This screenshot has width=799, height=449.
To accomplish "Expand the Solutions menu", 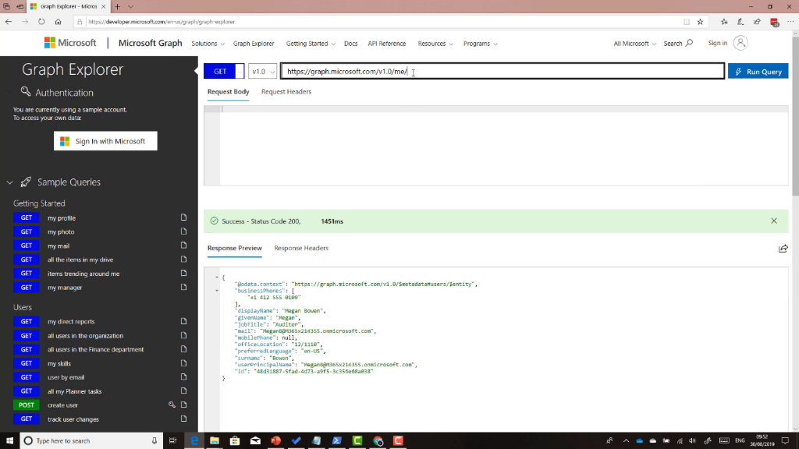I will [208, 44].
